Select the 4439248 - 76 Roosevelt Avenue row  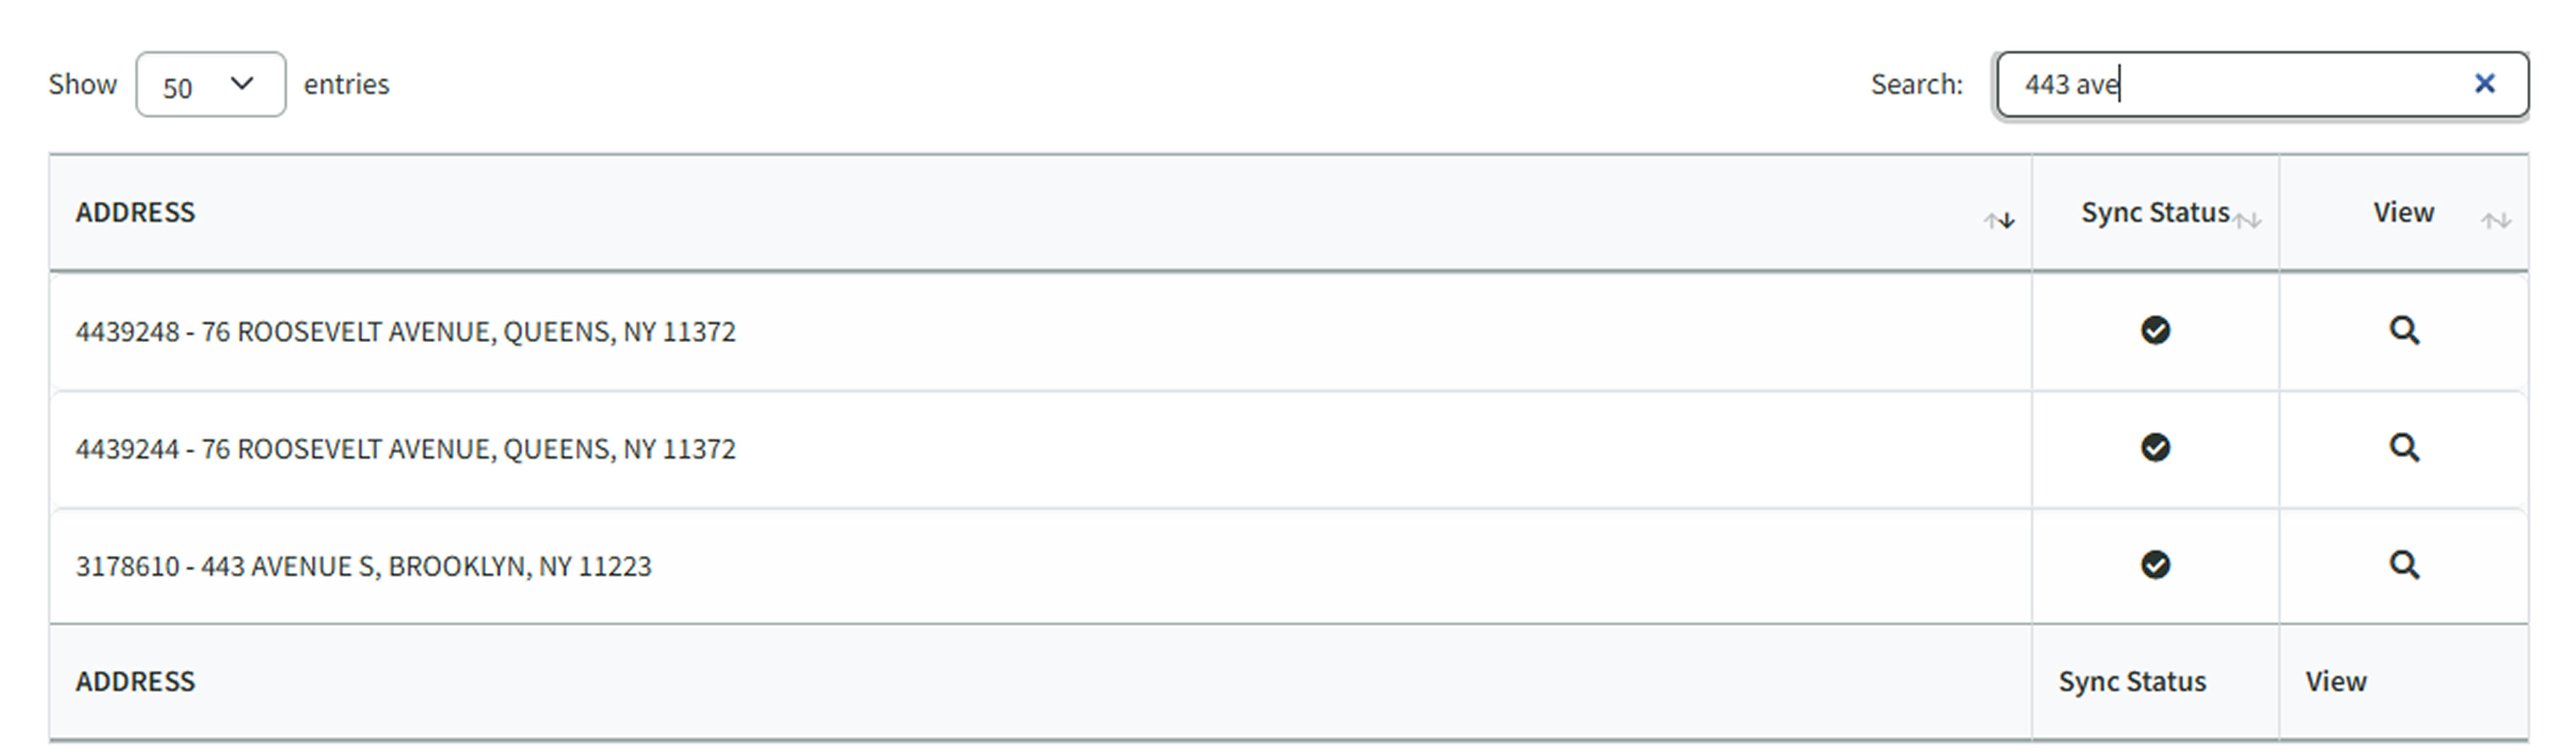coord(405,332)
